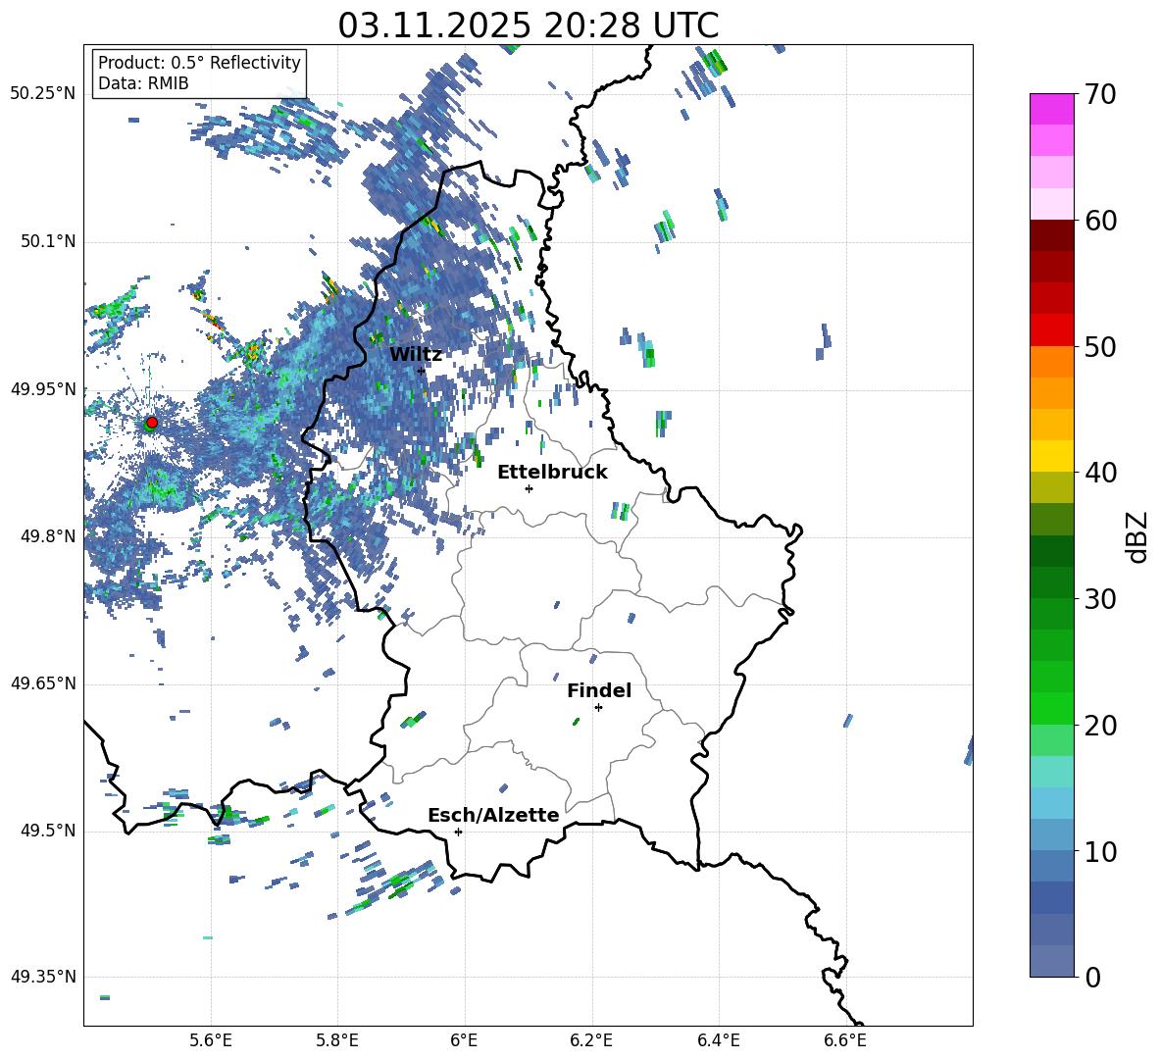
Task: Click the 49.95°N latitude label
Action: [x=43, y=389]
